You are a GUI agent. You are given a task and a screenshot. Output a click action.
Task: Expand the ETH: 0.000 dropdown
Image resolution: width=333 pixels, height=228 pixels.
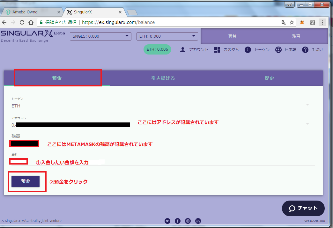tap(167, 36)
